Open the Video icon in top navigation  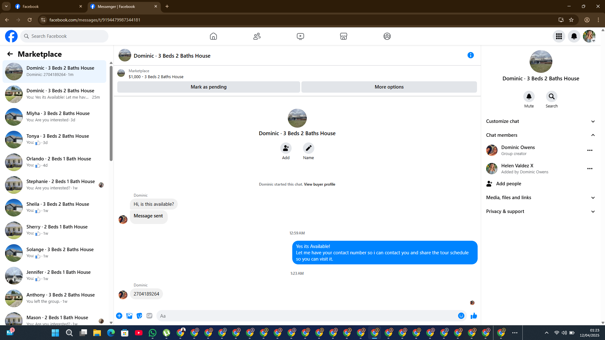click(x=300, y=36)
